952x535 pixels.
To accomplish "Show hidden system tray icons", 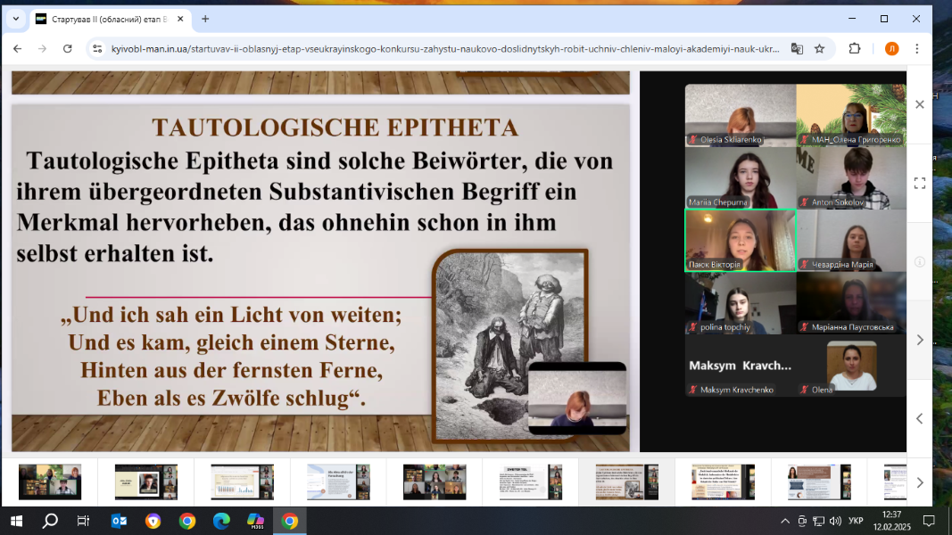I will tap(785, 521).
